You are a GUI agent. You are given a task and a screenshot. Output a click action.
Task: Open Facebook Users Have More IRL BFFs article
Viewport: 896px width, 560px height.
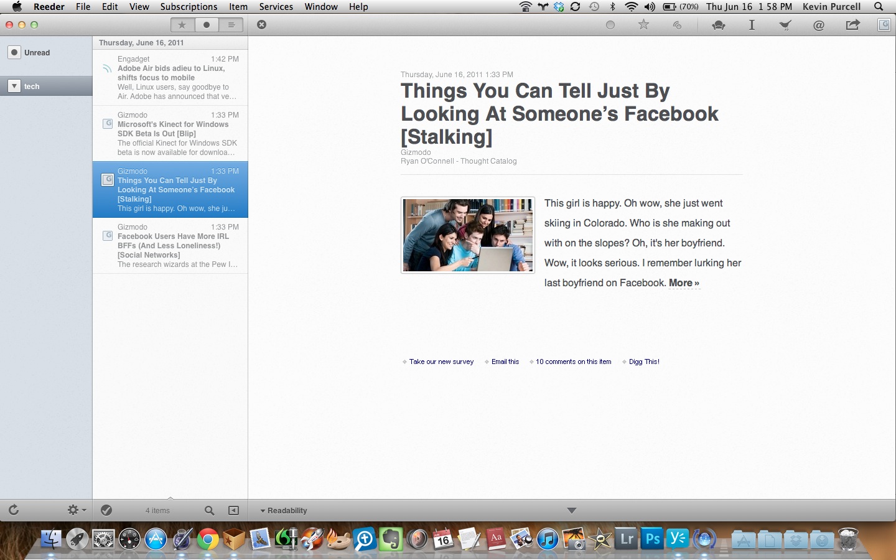coord(170,246)
